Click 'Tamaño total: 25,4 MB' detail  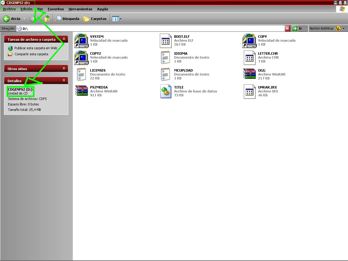24,110
